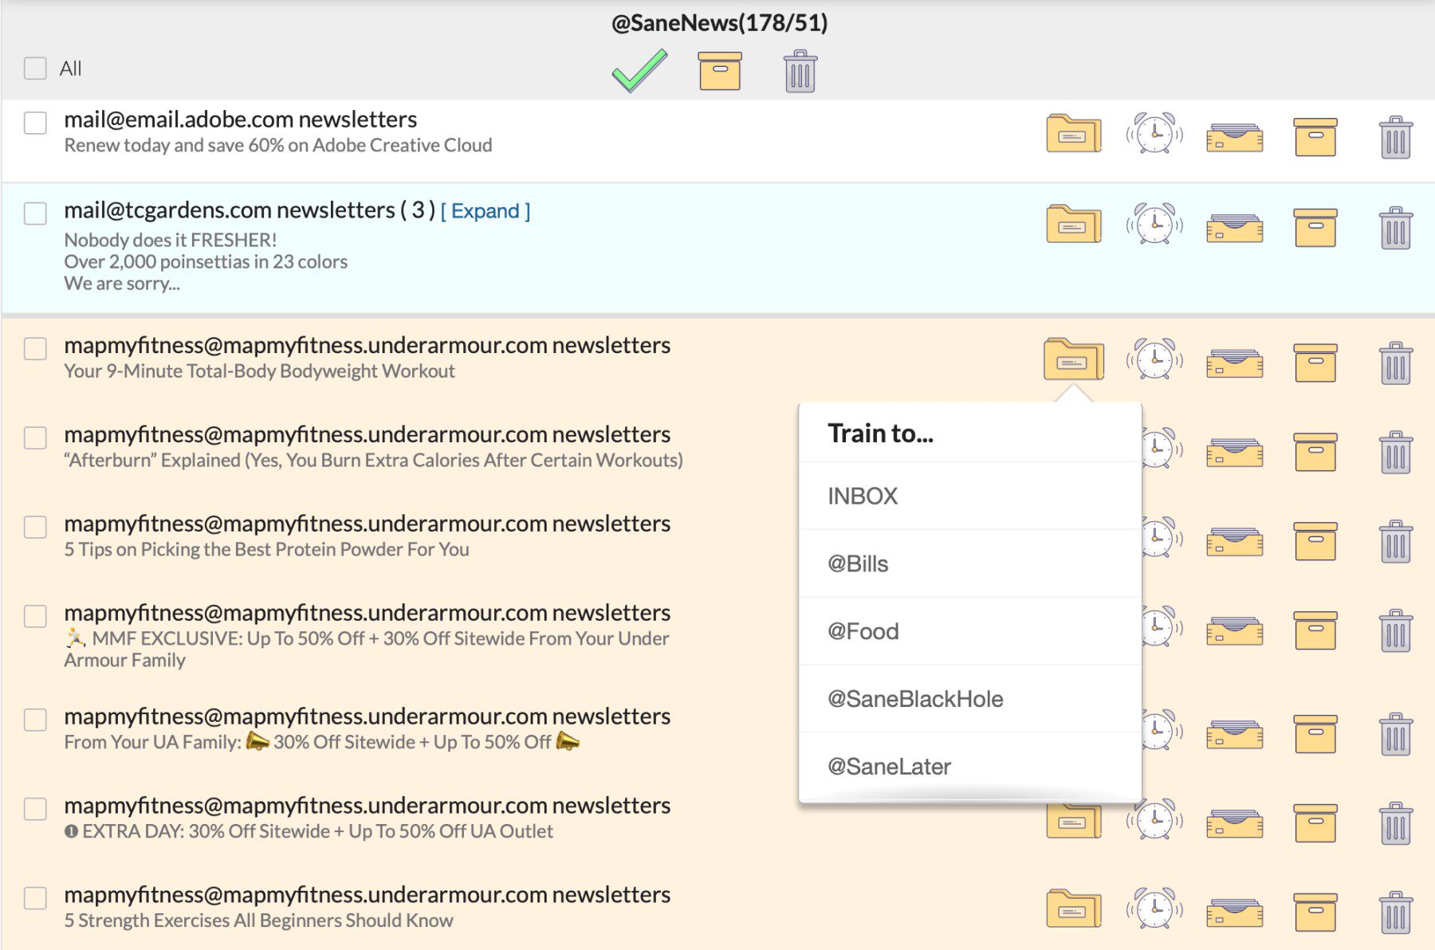
Task: Snooze the 5 Strength Exercises email with its clock icon
Action: click(1154, 909)
